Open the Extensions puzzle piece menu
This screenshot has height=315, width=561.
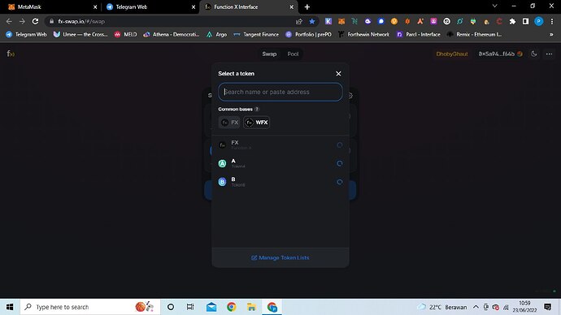pyautogui.click(x=512, y=21)
